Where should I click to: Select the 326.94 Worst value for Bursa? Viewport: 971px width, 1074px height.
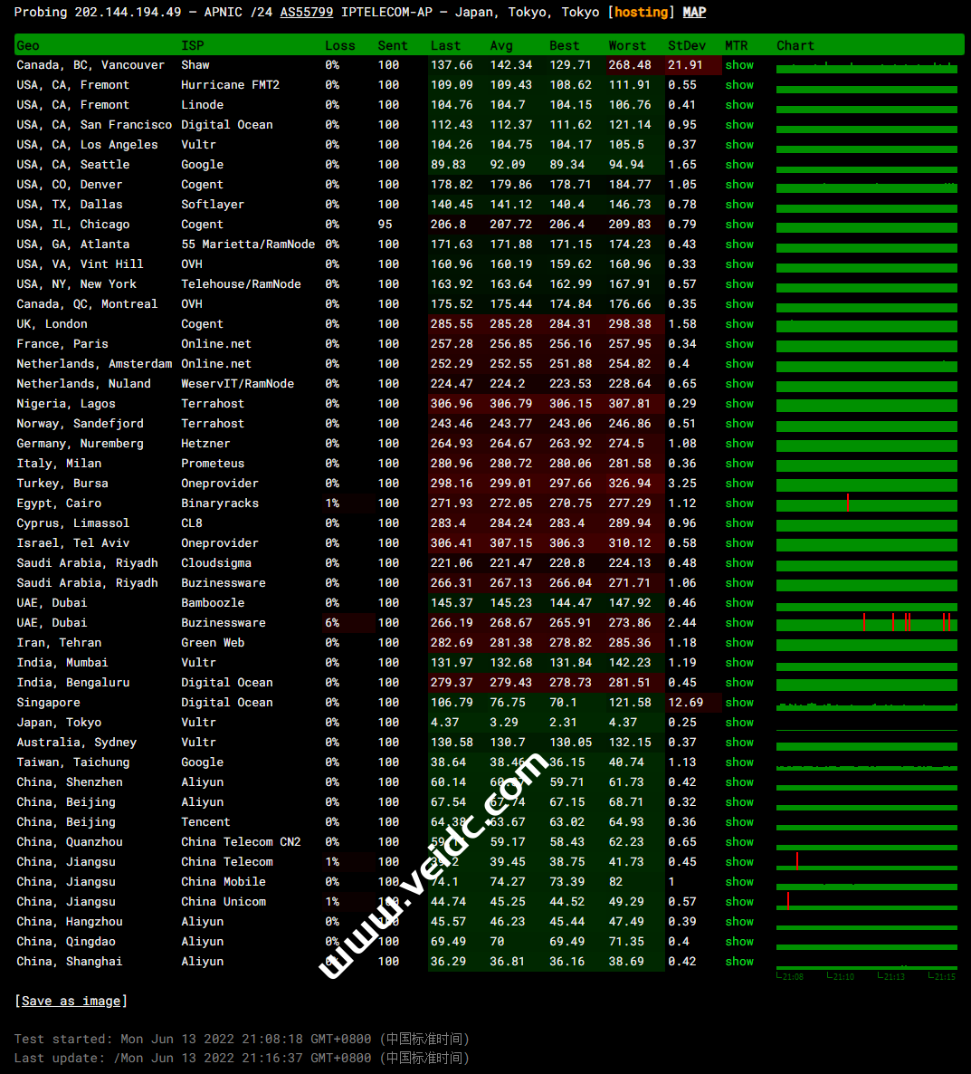[630, 484]
